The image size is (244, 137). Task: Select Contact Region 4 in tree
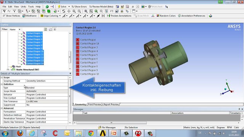click(x=34, y=33)
